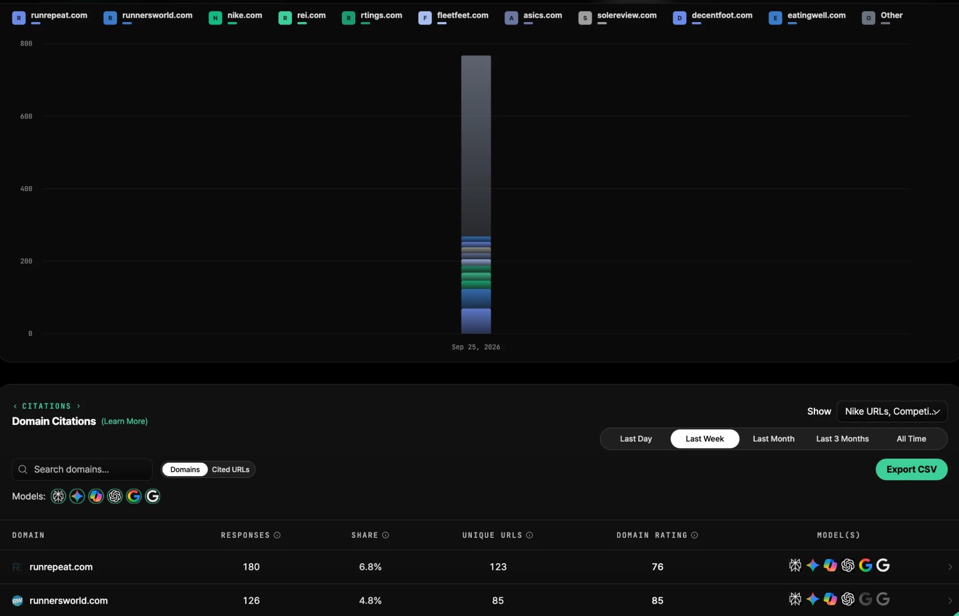Toggle the colored Google model filter
The width and height of the screenshot is (959, 616).
(134, 496)
